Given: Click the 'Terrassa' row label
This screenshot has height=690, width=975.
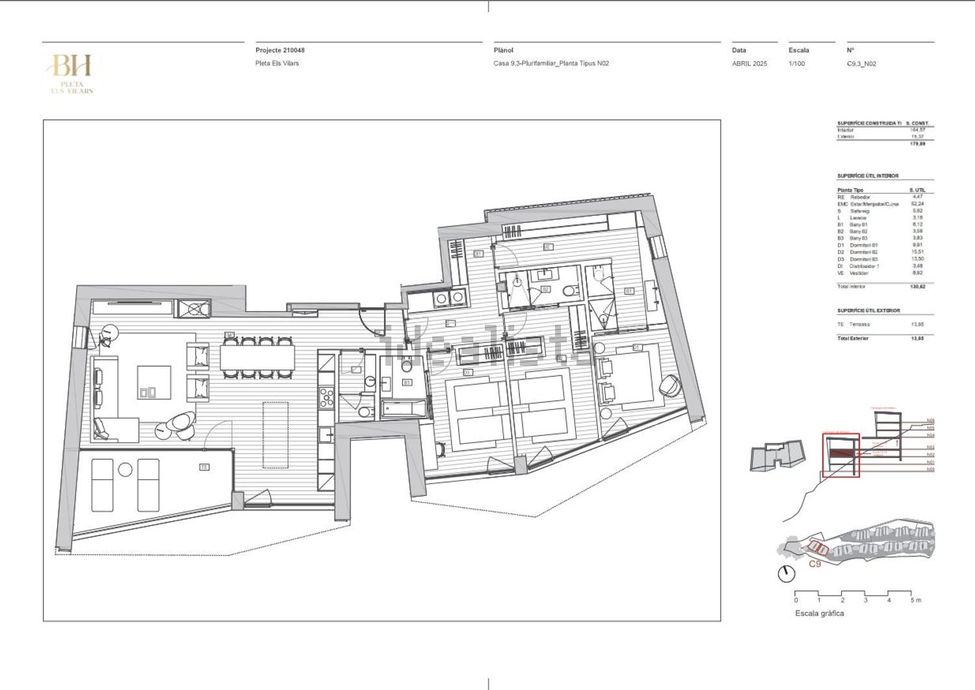Looking at the screenshot, I should click(860, 324).
